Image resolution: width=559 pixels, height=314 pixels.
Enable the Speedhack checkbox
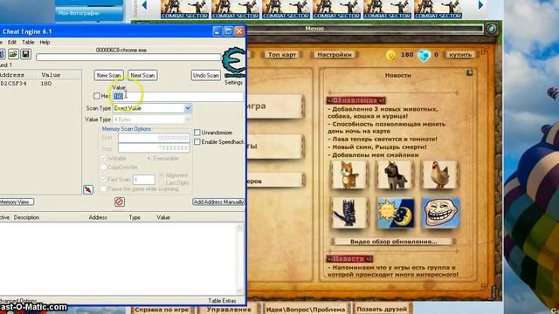pos(197,141)
